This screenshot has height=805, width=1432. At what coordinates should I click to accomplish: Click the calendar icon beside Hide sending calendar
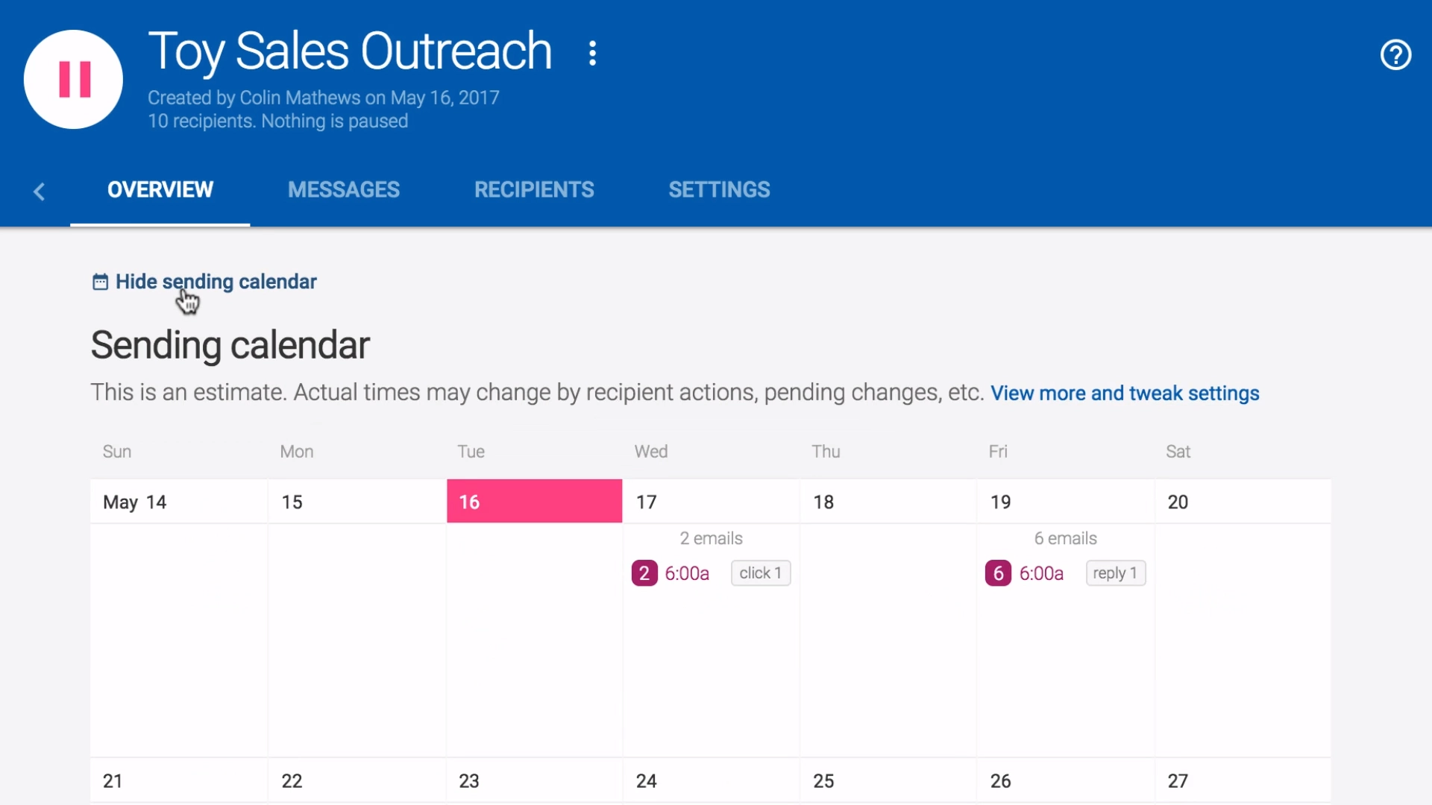100,282
